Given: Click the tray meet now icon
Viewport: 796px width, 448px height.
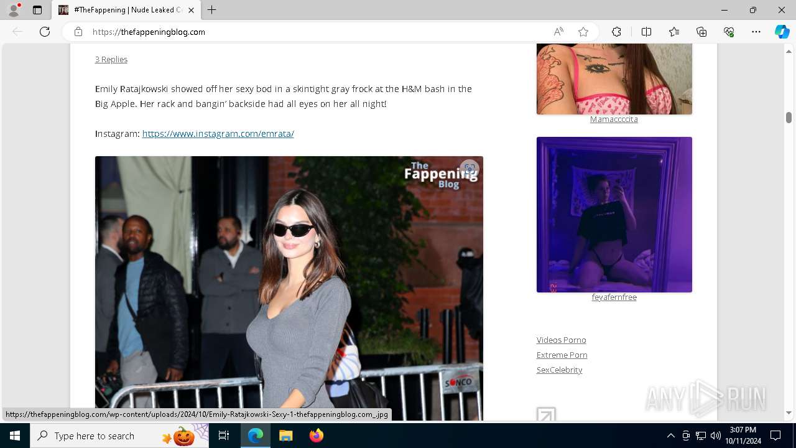Looking at the screenshot, I should tap(686, 436).
